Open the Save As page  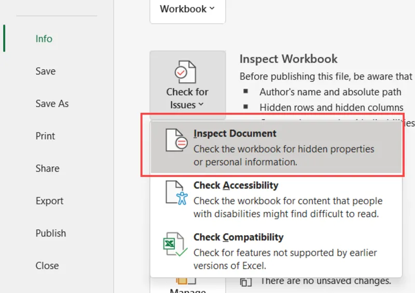[x=52, y=103]
